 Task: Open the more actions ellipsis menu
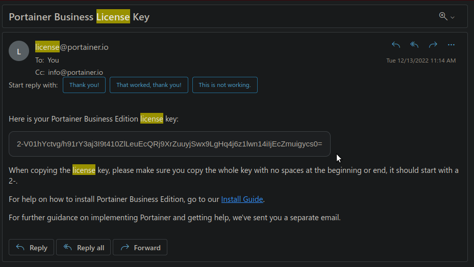pos(451,45)
